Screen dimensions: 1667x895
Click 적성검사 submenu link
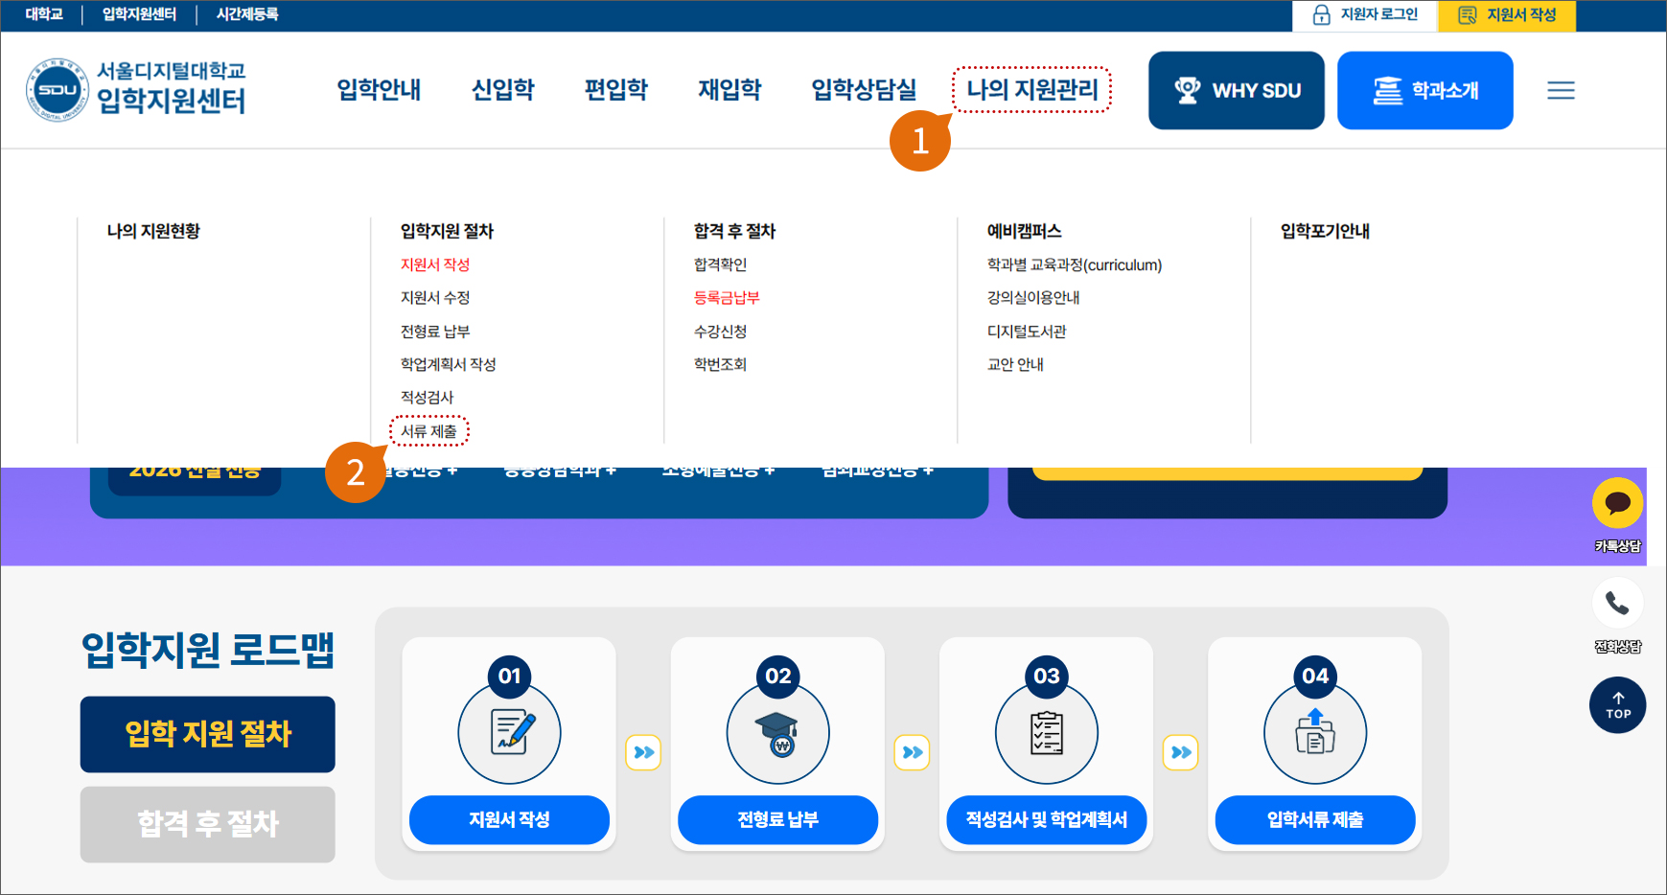pyautogui.click(x=427, y=398)
